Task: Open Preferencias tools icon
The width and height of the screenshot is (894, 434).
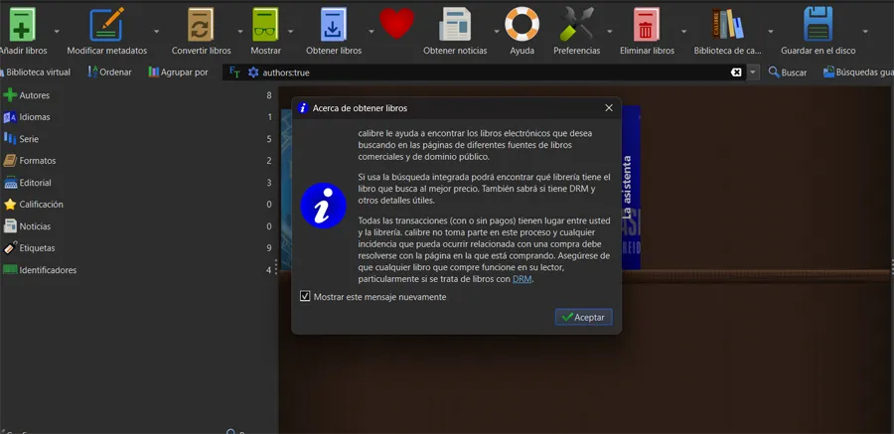Action: [576, 25]
